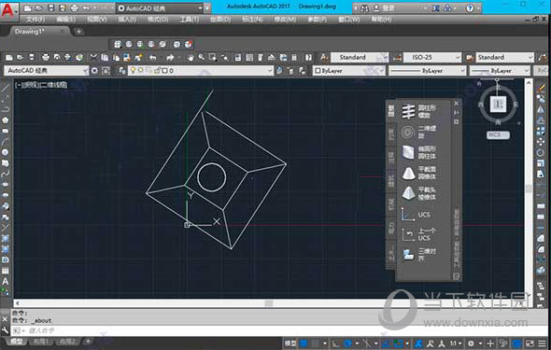This screenshot has height=350, width=551.
Task: Select the Polygon tool in draw toolbar
Action: (6, 120)
